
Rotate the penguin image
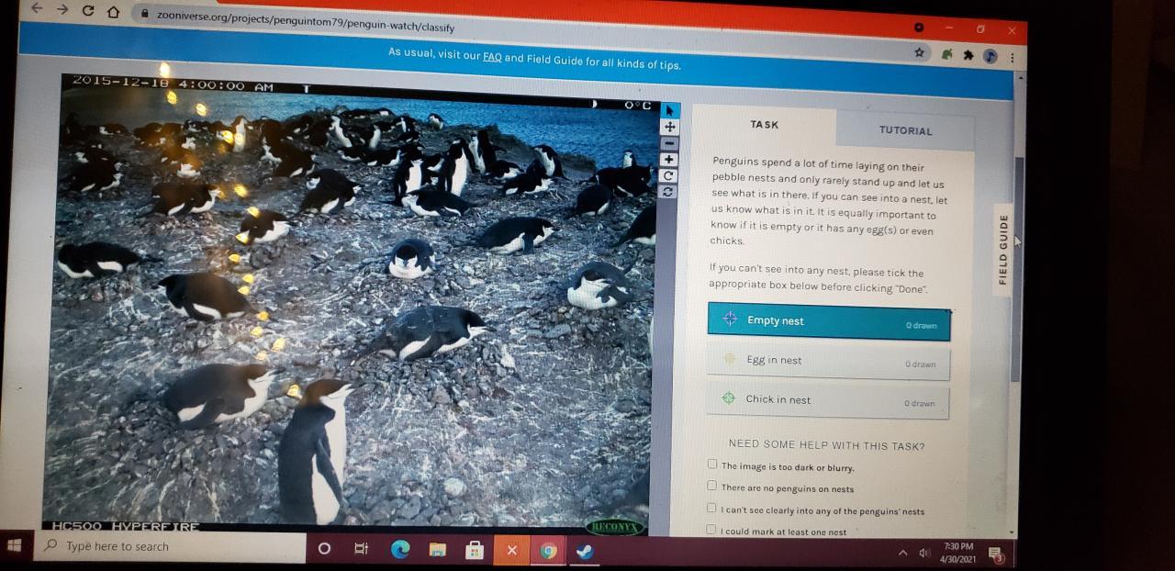669,175
